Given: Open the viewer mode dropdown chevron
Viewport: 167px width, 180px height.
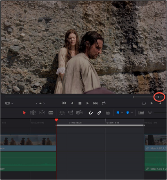Looking at the screenshot, I should coord(12,103).
